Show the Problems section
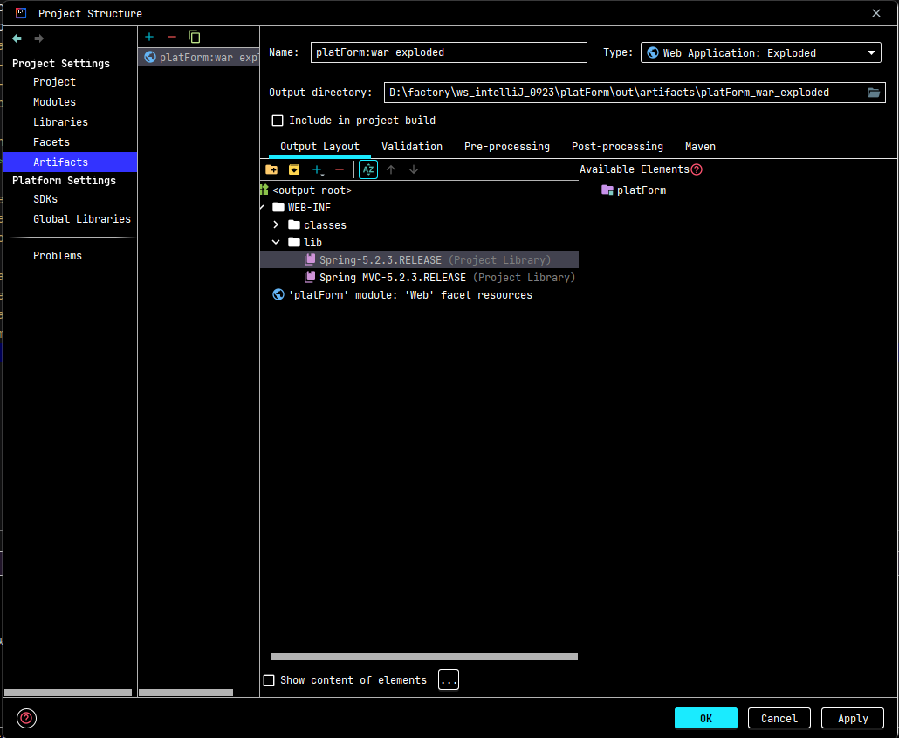This screenshot has height=738, width=899. tap(58, 255)
